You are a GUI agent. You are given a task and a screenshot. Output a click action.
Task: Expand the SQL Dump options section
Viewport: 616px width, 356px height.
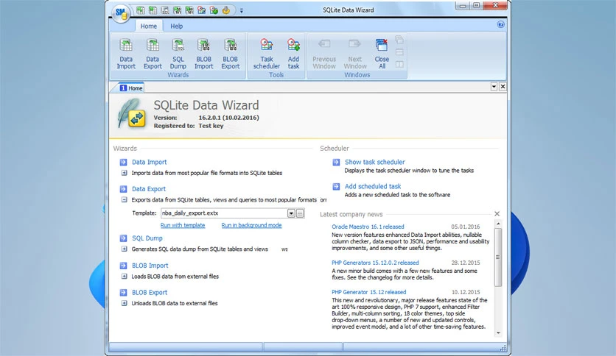(124, 249)
